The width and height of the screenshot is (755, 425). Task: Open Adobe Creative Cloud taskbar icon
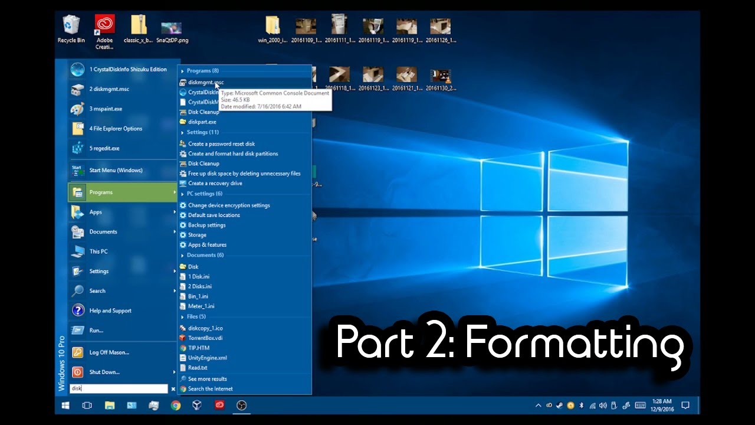tap(219, 406)
